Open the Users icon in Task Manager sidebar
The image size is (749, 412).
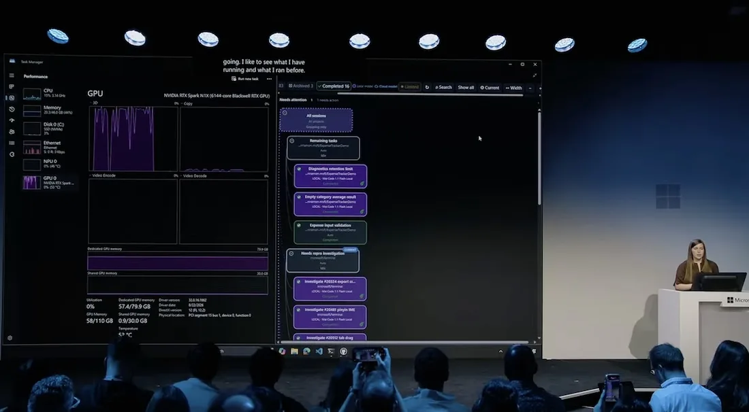(x=12, y=132)
